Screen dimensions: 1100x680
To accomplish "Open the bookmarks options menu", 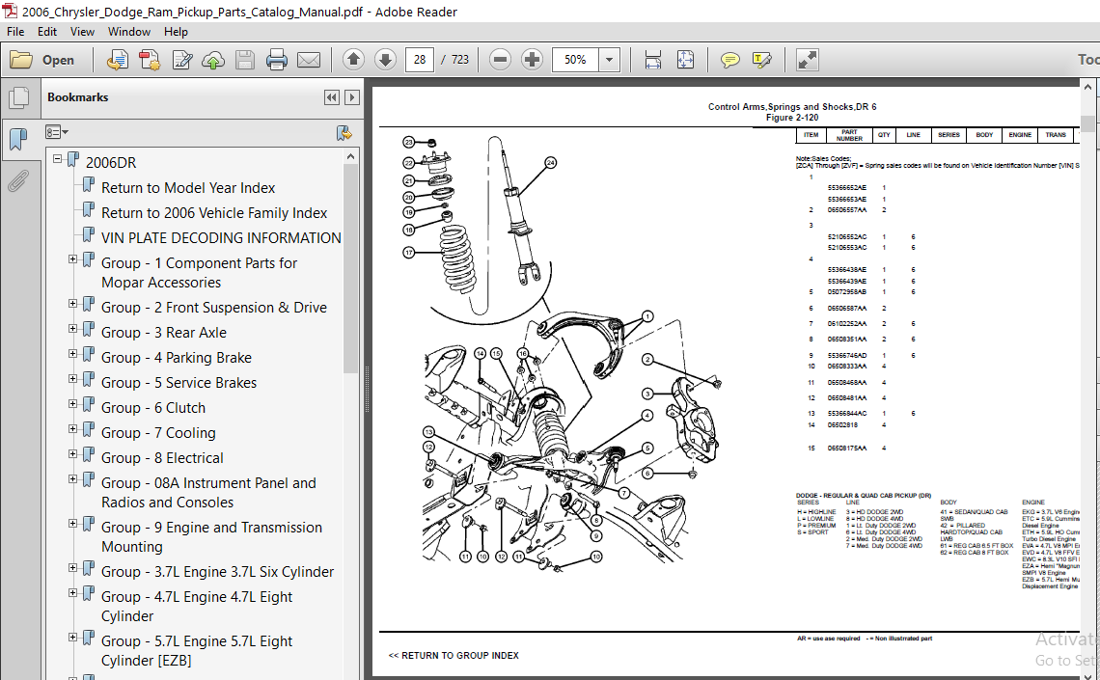I will coord(57,132).
